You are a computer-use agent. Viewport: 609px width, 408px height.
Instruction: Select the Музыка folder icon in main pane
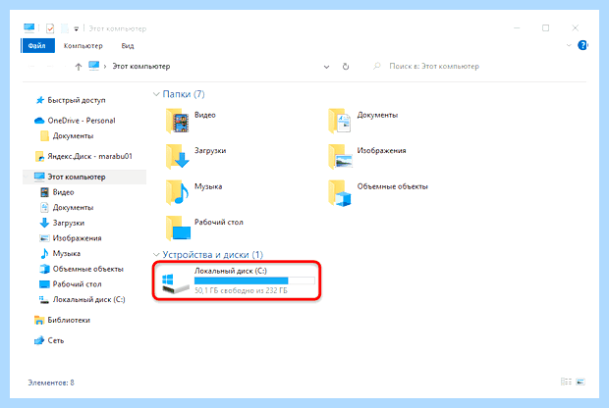click(178, 192)
